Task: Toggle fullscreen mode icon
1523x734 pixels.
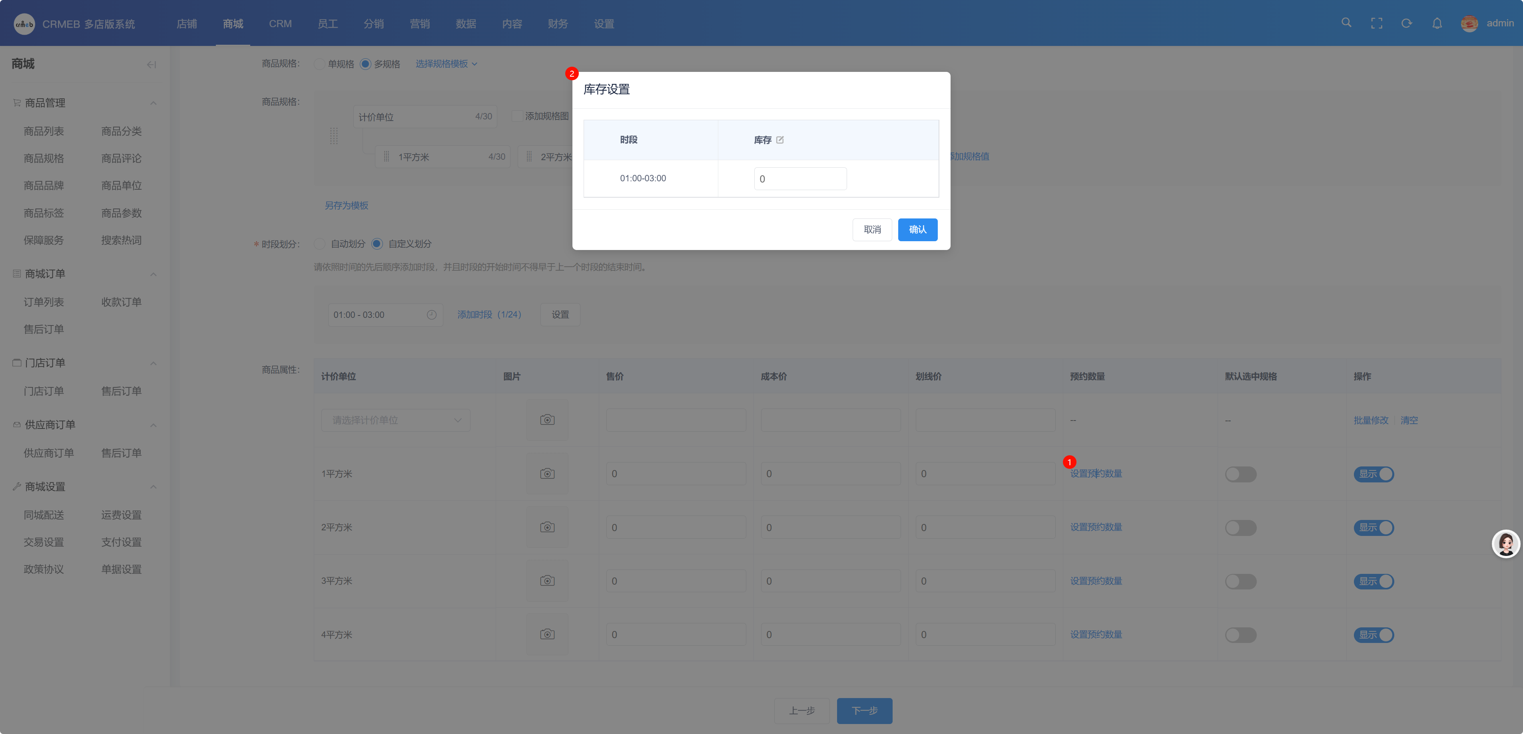Action: point(1376,23)
